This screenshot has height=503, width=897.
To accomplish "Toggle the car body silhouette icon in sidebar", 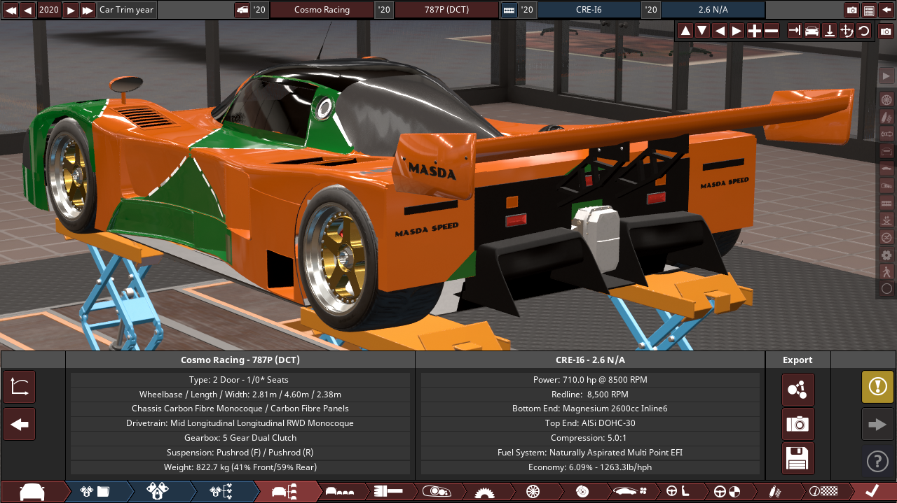I will (886, 169).
